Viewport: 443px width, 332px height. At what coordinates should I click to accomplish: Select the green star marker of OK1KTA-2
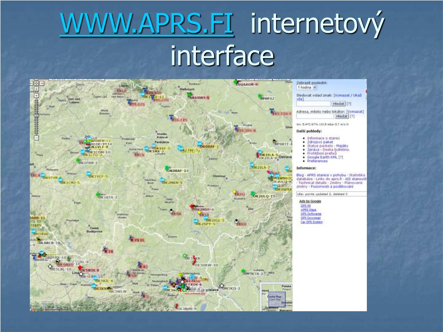point(98,194)
